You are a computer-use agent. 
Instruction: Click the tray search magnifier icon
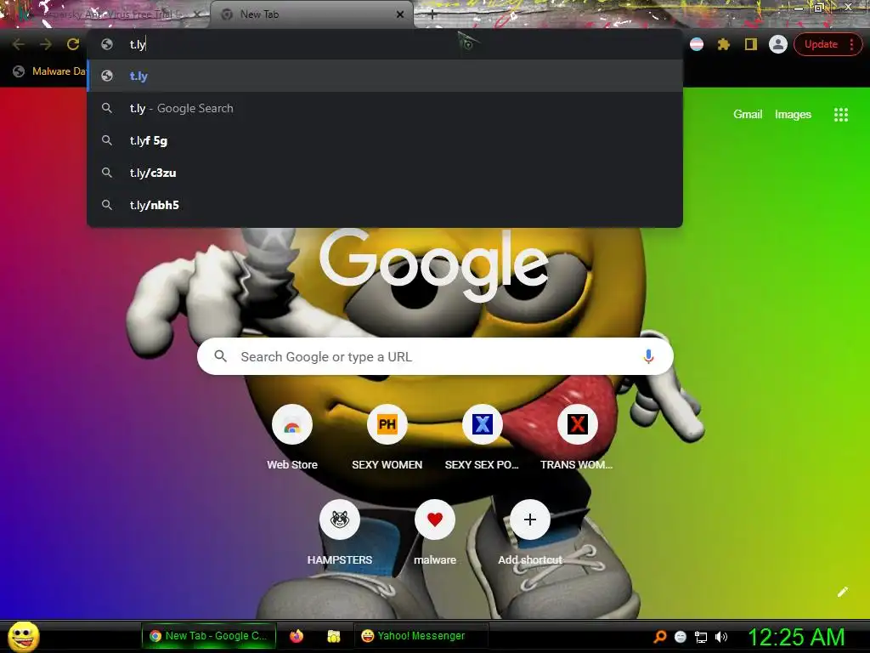(659, 637)
